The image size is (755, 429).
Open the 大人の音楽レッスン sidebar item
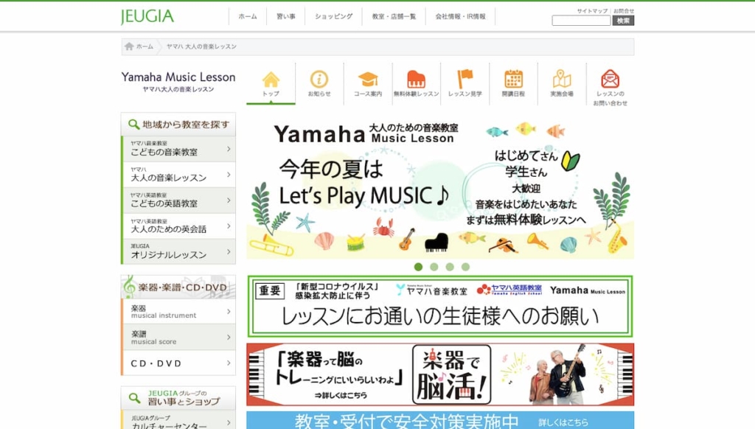click(x=178, y=174)
